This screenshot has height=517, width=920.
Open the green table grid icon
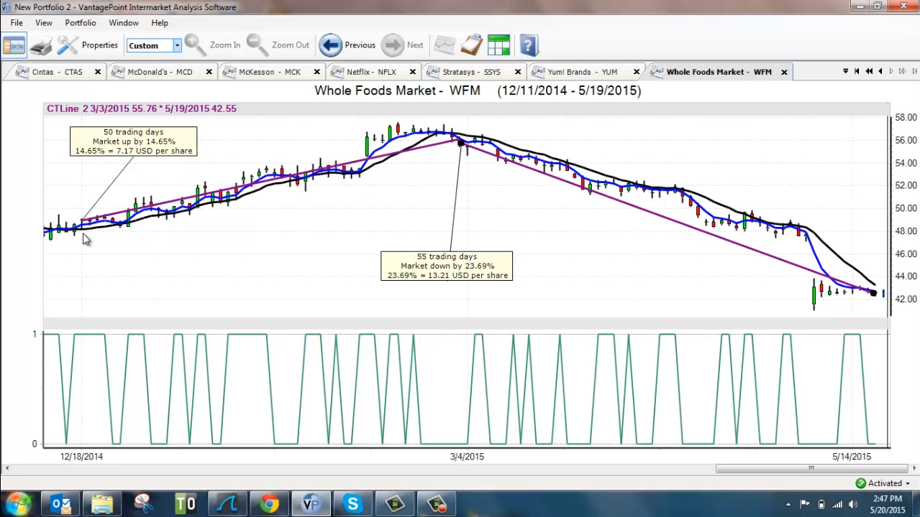(498, 45)
